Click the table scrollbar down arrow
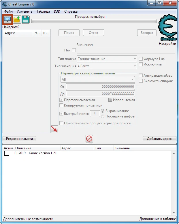The image size is (179, 224). [x=174, y=213]
